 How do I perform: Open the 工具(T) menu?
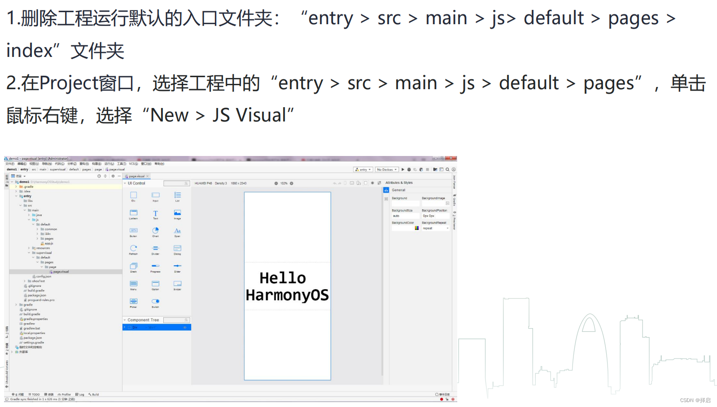point(122,164)
